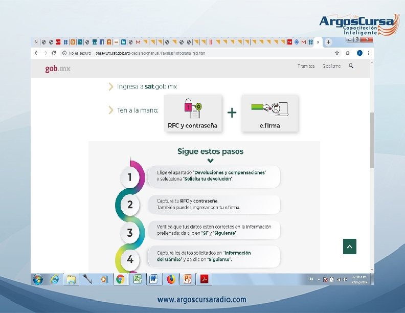This screenshot has height=313, width=405.
Task: Open Windows Explorer folder in taskbar
Action: [71, 279]
